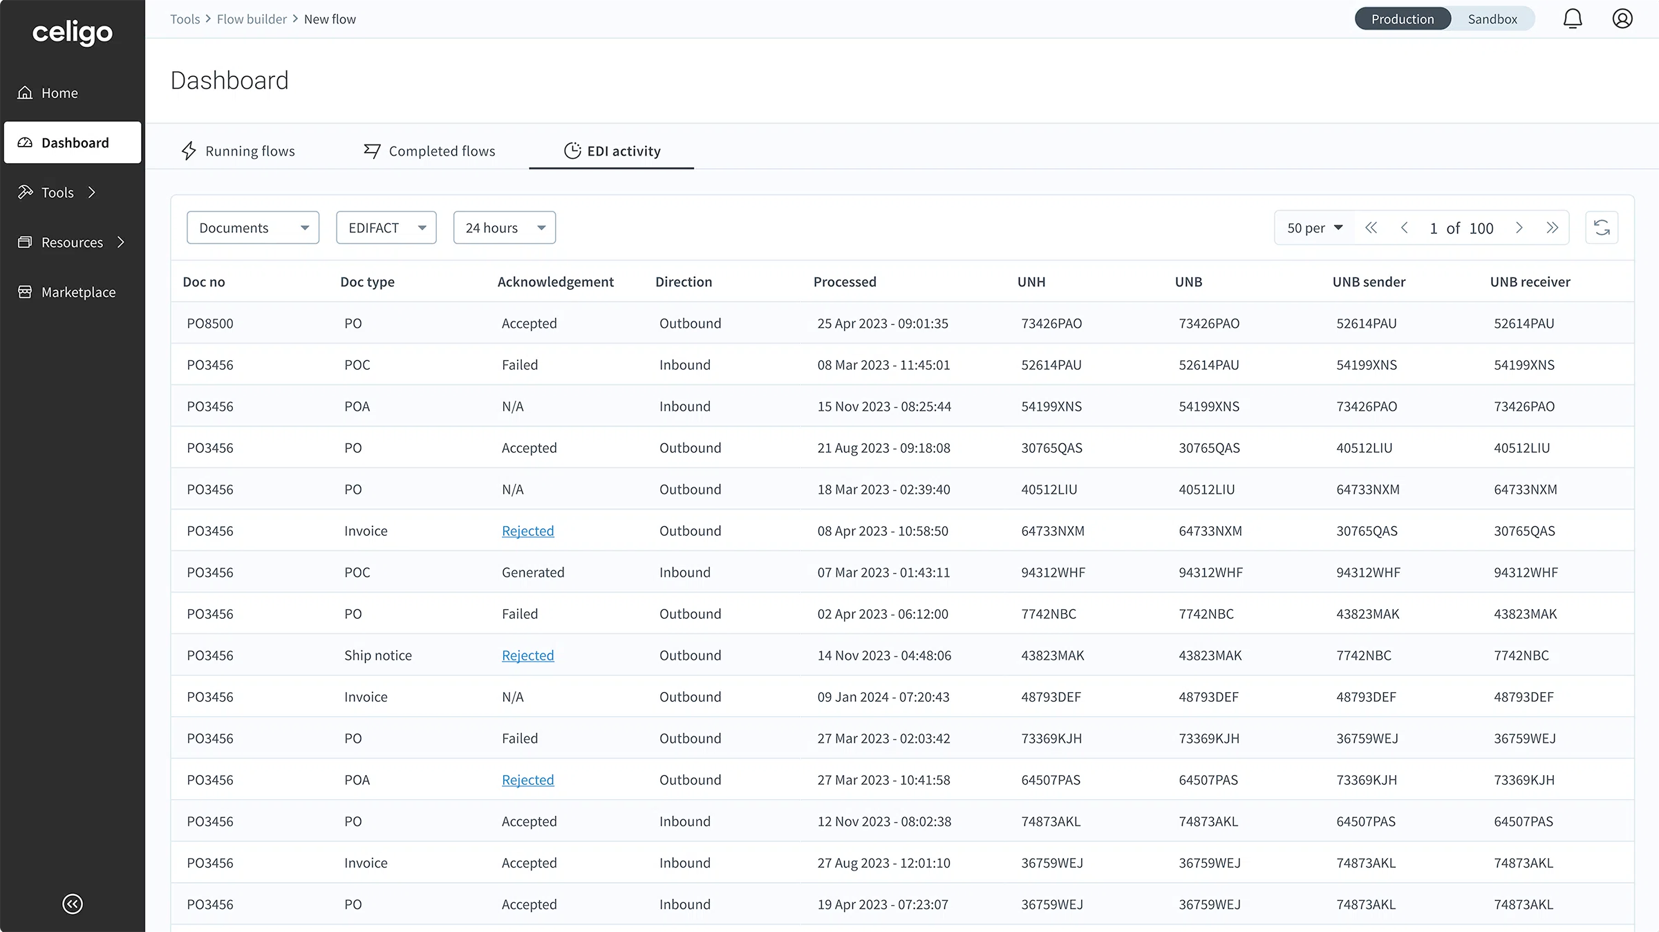1659x932 pixels.
Task: Open the EDIFACT format dropdown
Action: point(386,227)
